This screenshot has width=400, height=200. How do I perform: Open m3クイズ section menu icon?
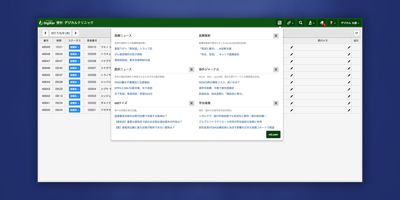[191, 103]
